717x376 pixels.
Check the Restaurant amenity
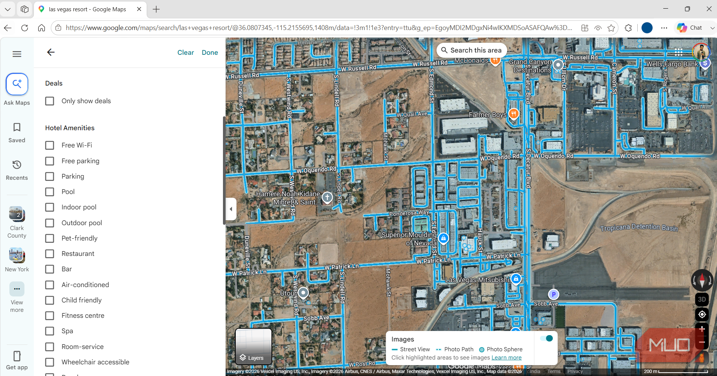click(x=50, y=254)
